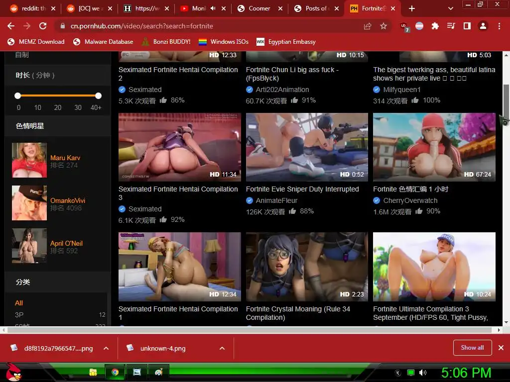Open the Angry Birds start button
Image resolution: width=510 pixels, height=382 pixels.
click(x=13, y=372)
